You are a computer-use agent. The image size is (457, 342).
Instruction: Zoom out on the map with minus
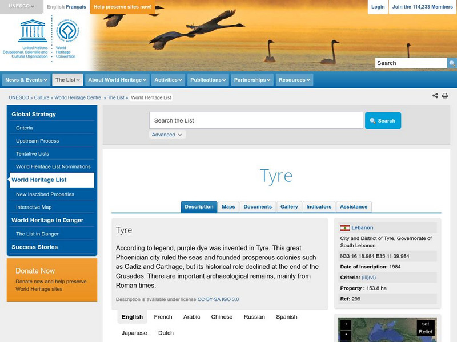coord(346,335)
